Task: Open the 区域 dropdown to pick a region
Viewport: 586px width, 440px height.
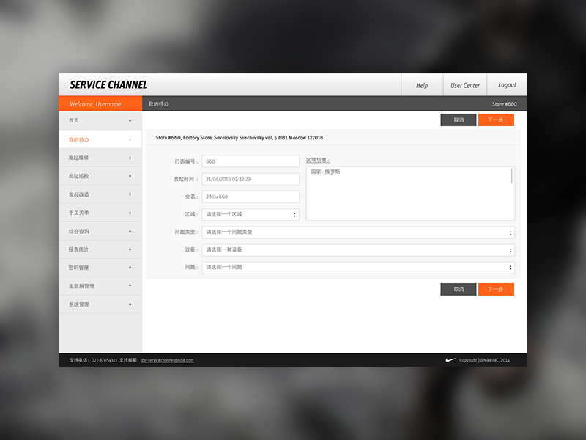Action: (249, 214)
